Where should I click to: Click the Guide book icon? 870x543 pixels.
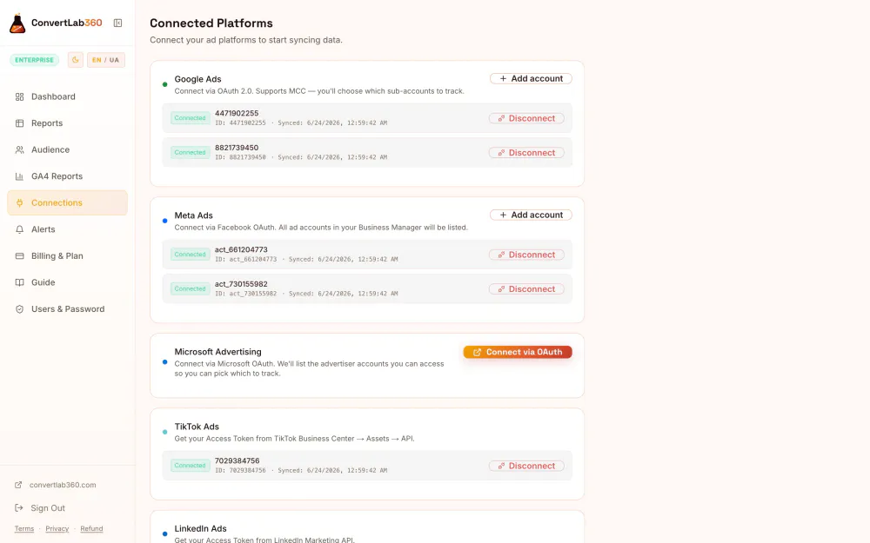tap(19, 282)
